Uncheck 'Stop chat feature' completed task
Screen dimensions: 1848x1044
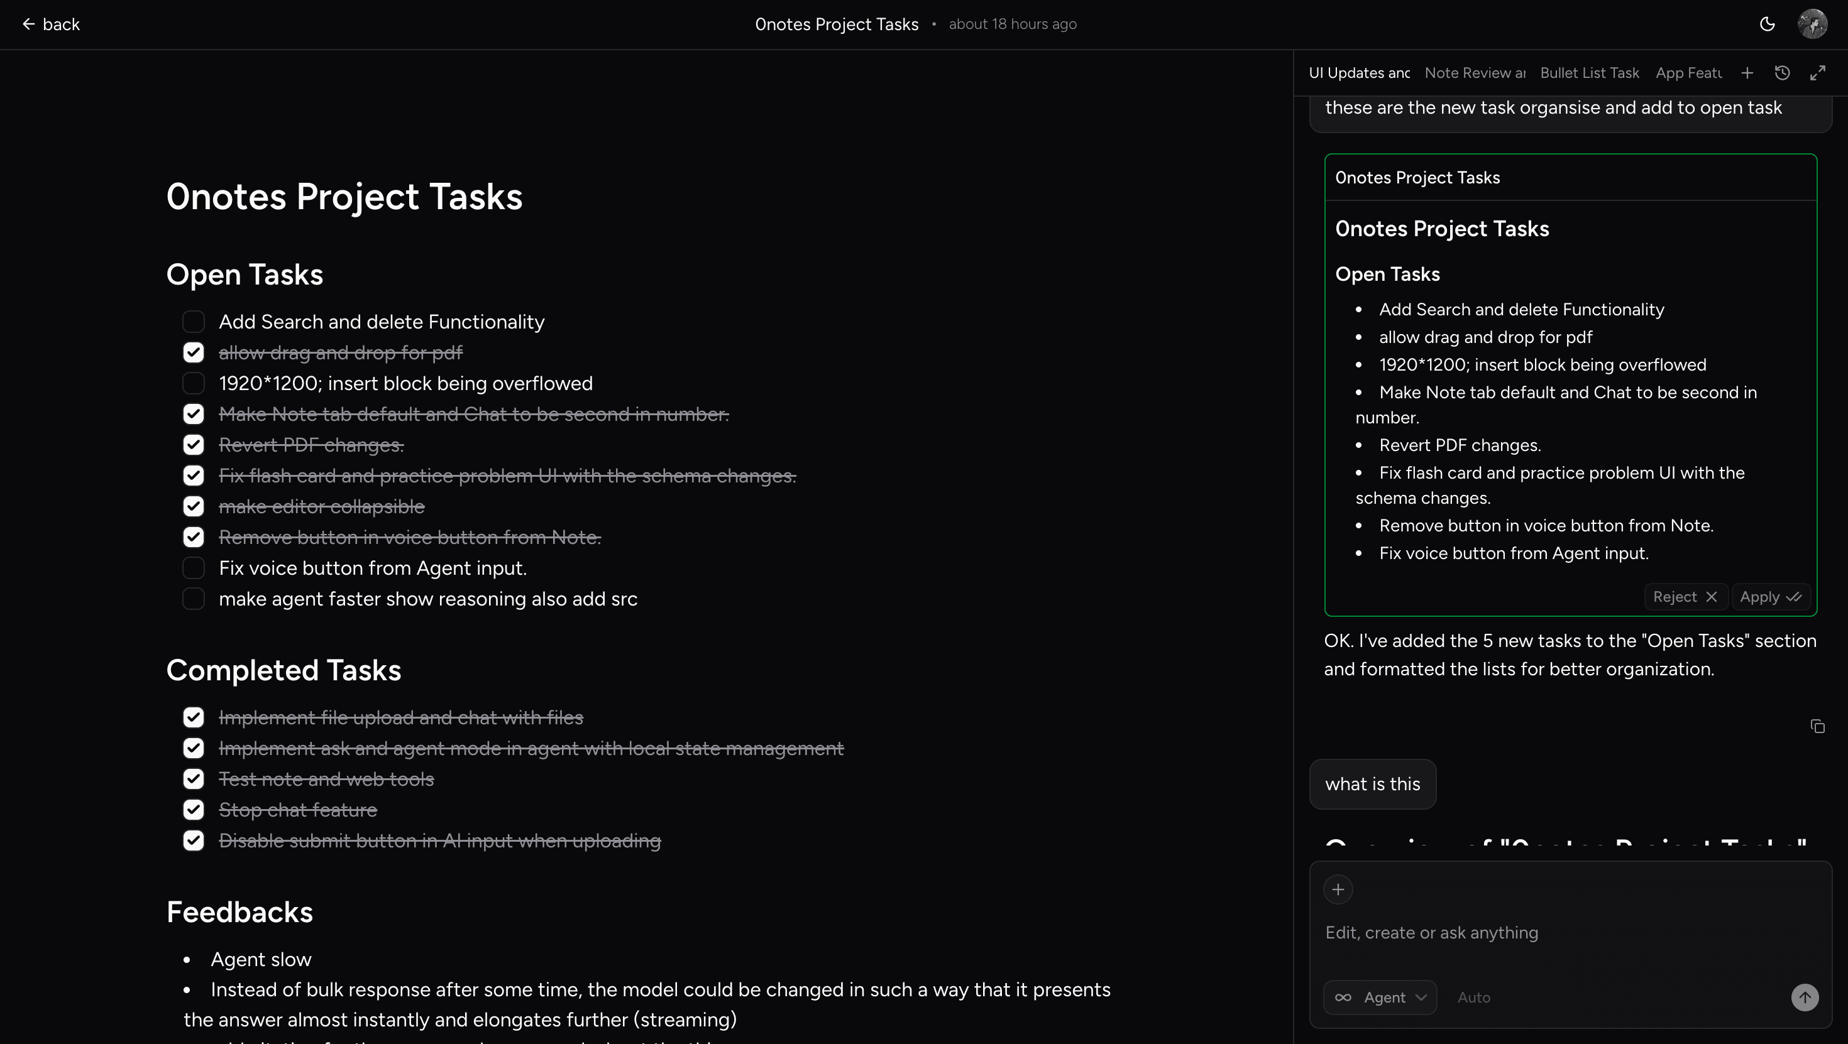[193, 810]
